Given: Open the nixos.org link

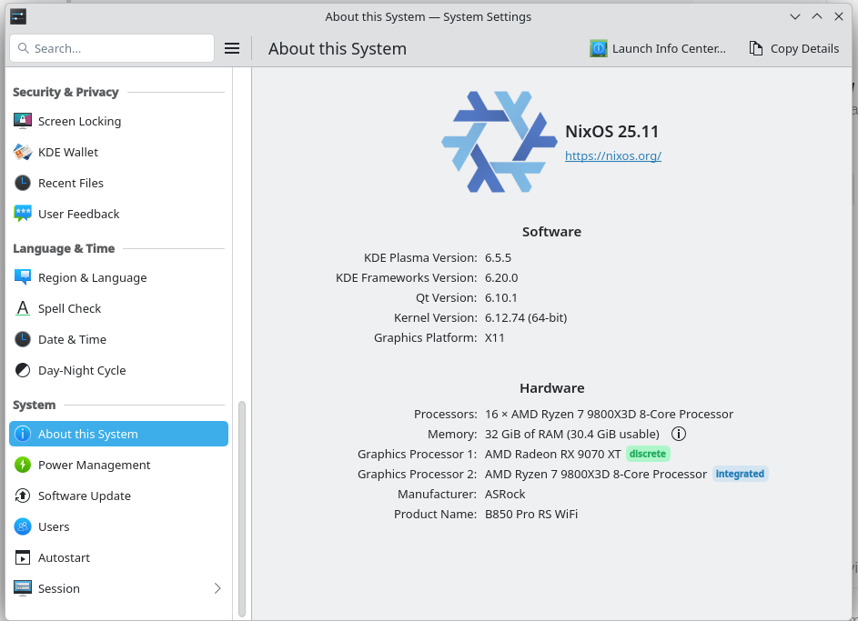Looking at the screenshot, I should click(612, 155).
